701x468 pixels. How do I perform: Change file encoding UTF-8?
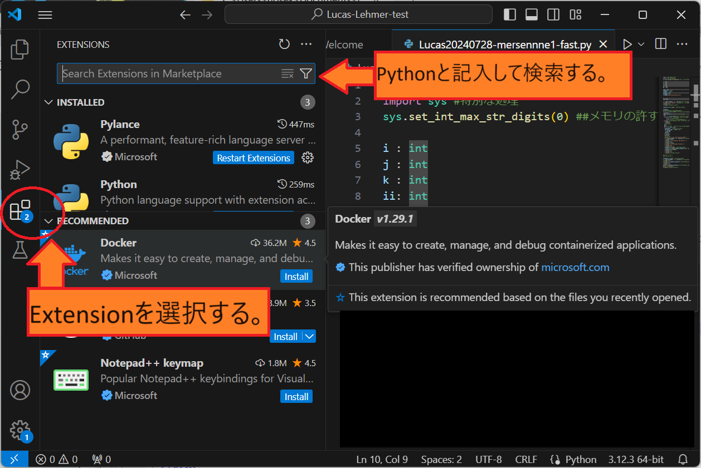(489, 460)
